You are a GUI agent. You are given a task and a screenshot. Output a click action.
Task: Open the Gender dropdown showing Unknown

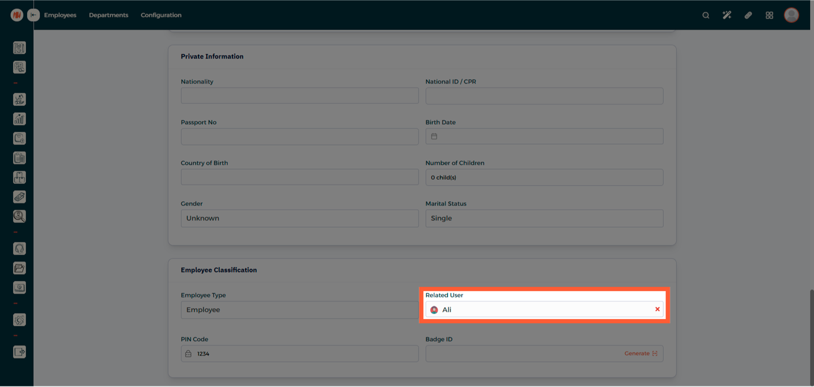tap(300, 218)
